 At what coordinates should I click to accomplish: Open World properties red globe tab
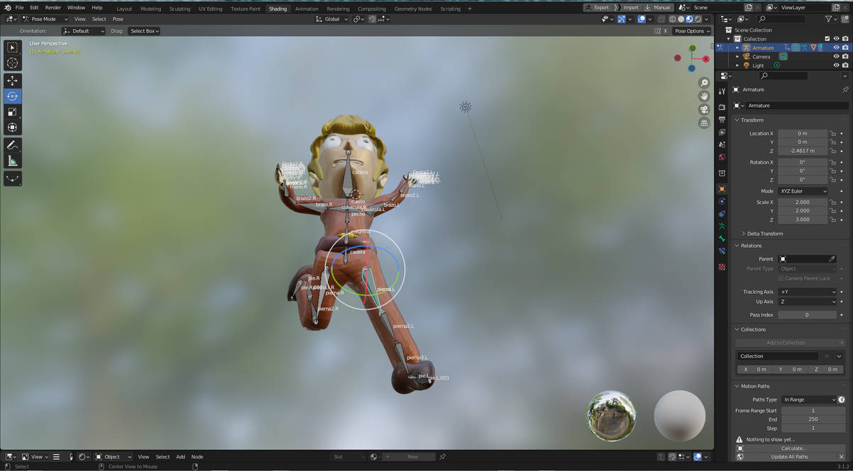pos(722,157)
